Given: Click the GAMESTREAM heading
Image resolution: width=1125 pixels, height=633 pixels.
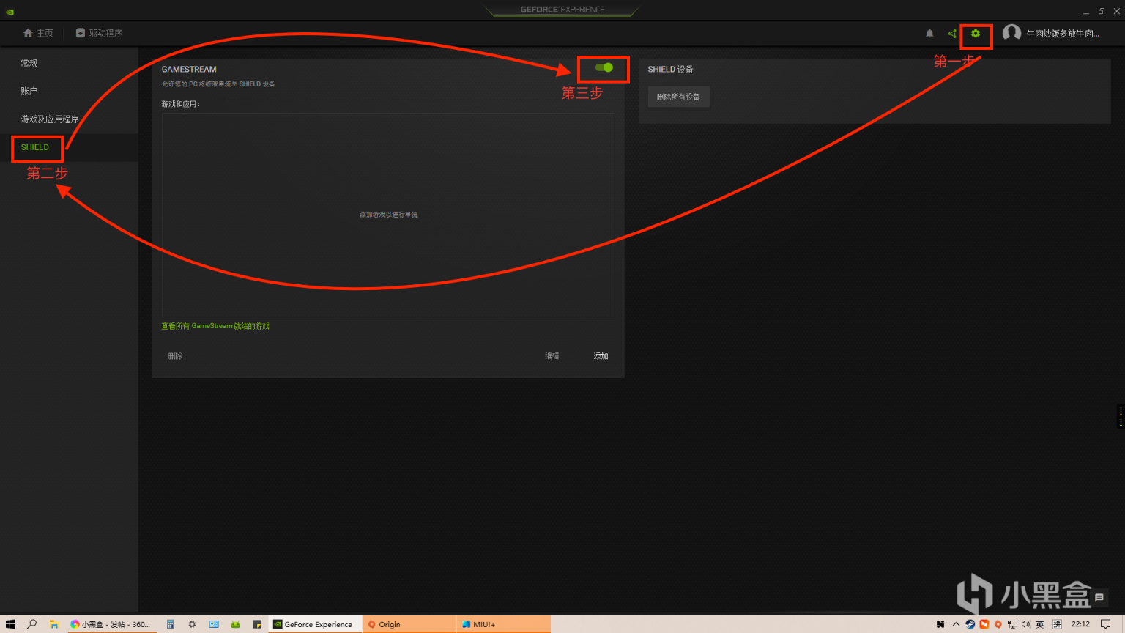Looking at the screenshot, I should (x=189, y=70).
